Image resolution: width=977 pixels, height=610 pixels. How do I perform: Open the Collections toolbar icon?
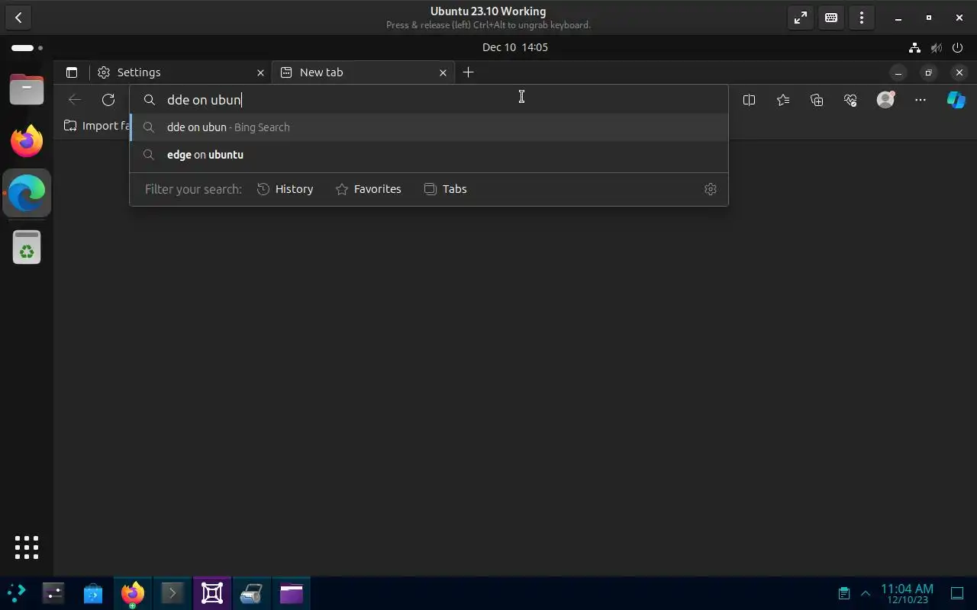click(x=817, y=100)
